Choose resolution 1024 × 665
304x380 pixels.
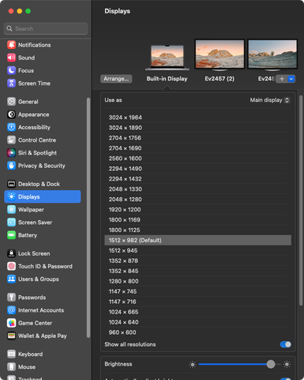[x=197, y=312]
